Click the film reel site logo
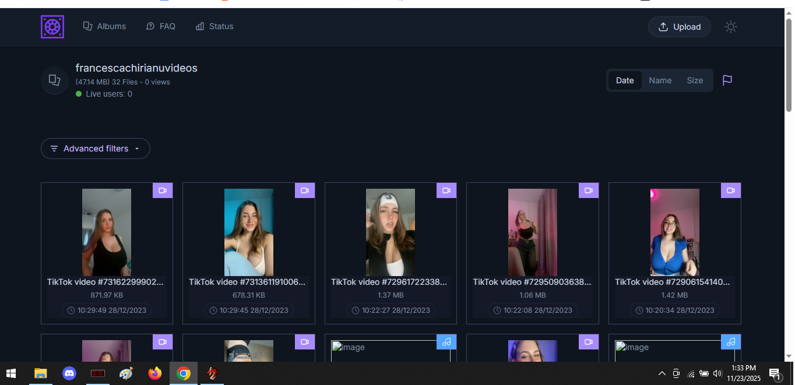The width and height of the screenshot is (795, 385). [52, 27]
